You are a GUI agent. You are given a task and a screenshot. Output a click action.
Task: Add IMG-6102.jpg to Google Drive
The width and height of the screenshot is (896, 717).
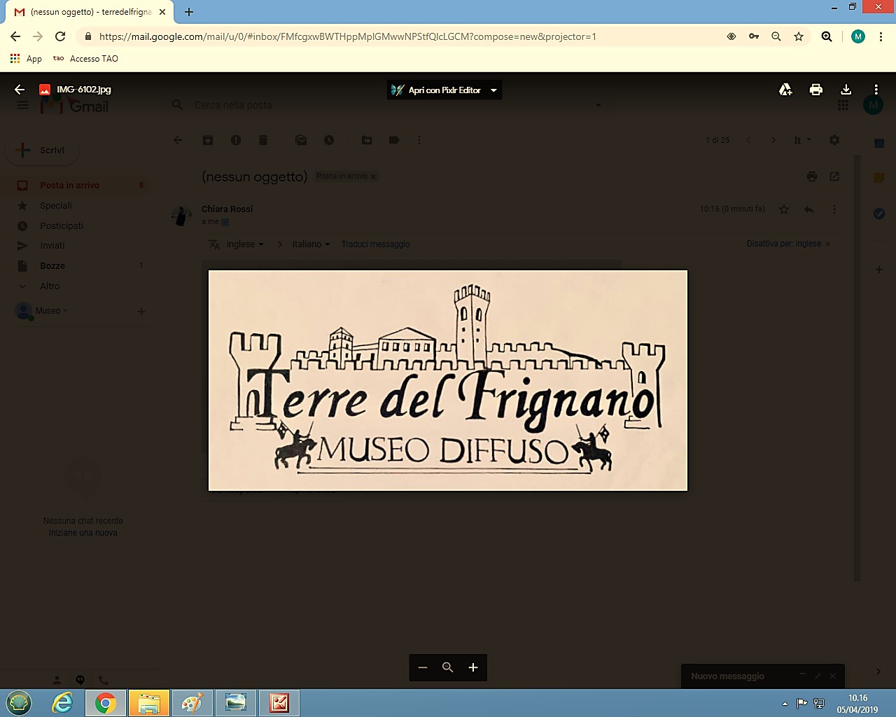pos(785,90)
